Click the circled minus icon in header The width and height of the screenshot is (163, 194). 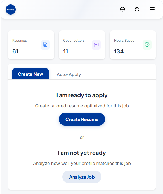[x=122, y=9]
